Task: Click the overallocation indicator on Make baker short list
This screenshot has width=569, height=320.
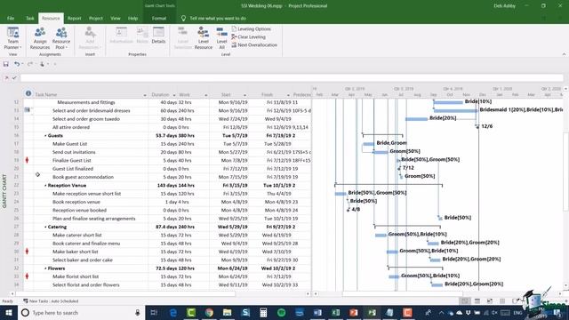Action: [x=27, y=251]
